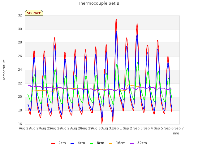The image size is (198, 149).
Task: Click the 20 y-axis tick label
Action: 20,97
